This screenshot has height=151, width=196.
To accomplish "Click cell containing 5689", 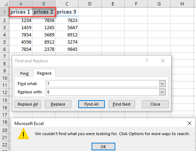I will pos(44,35).
